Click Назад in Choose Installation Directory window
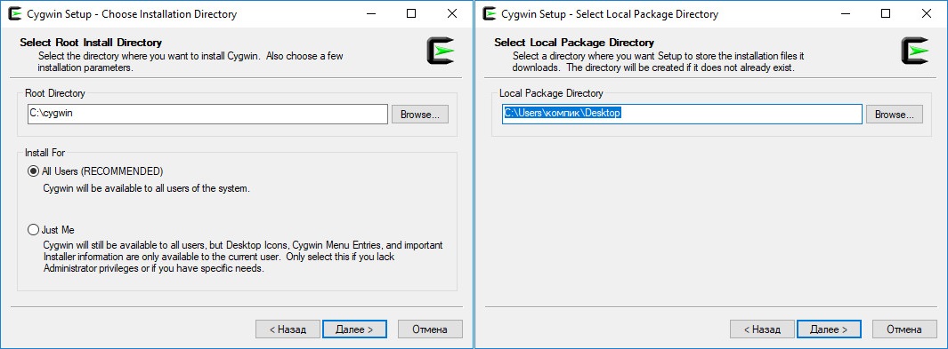The width and height of the screenshot is (948, 349). pyautogui.click(x=288, y=329)
